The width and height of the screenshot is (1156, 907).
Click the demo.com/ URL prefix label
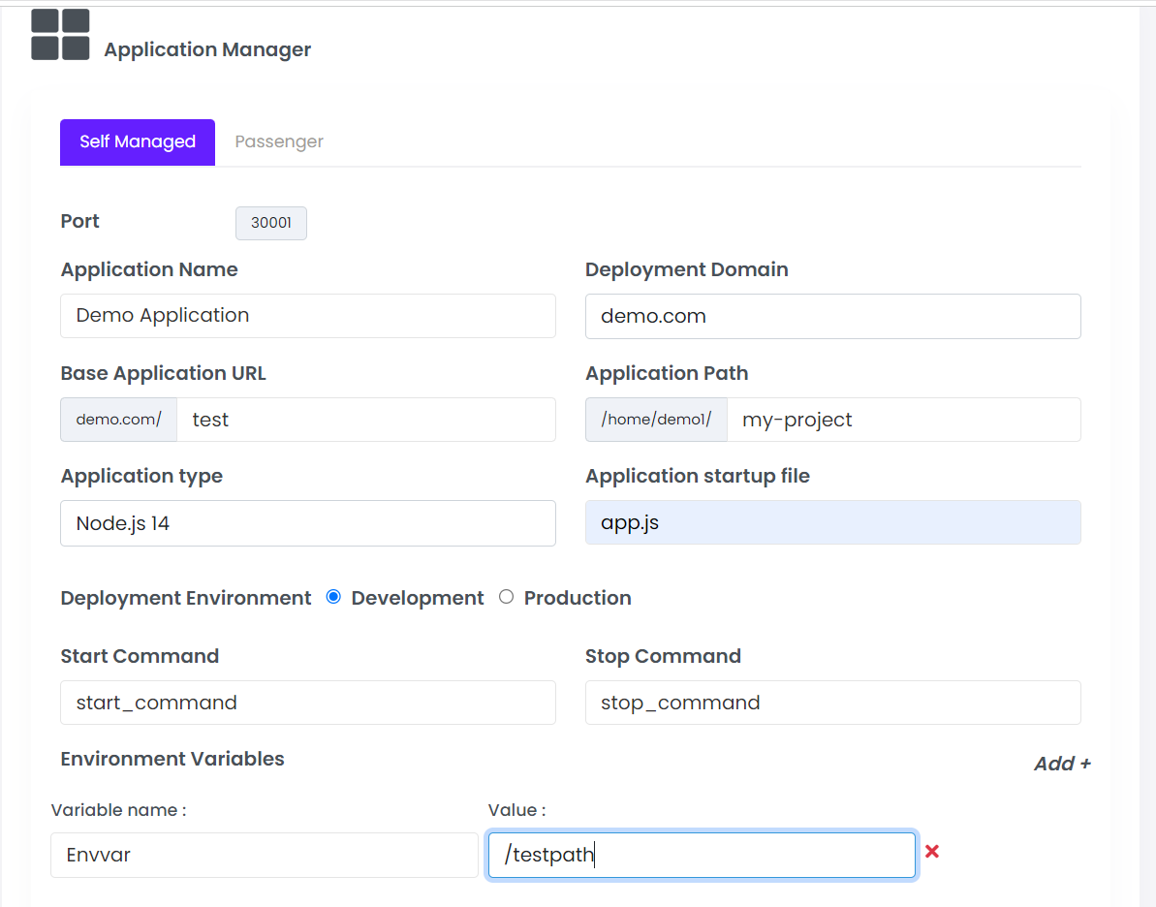click(119, 420)
